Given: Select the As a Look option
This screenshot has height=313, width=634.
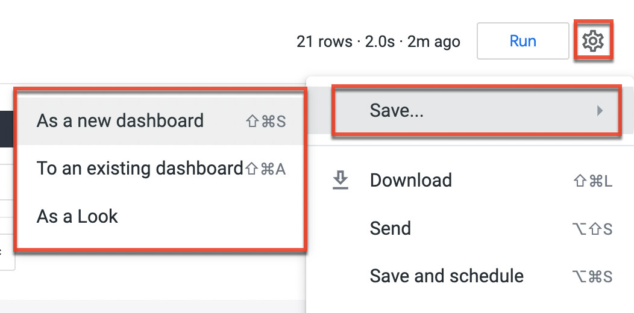Looking at the screenshot, I should tap(77, 216).
